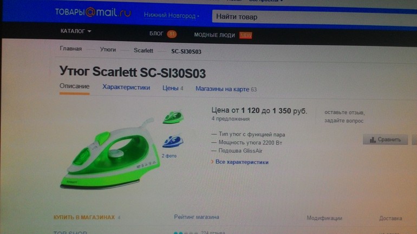This screenshot has height=234, width=417.
Task: Open the БЛОГ menu item
Action: pyautogui.click(x=157, y=34)
